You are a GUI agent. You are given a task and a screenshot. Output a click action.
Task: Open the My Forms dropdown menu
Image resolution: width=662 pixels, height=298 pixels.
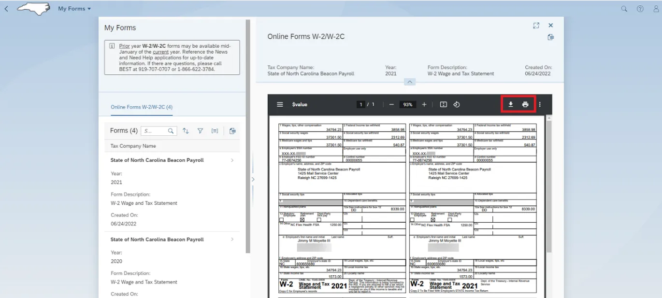[74, 9]
